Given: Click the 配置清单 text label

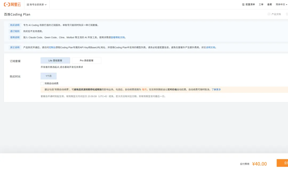Looking at the screenshot, I should [x=250, y=5].
